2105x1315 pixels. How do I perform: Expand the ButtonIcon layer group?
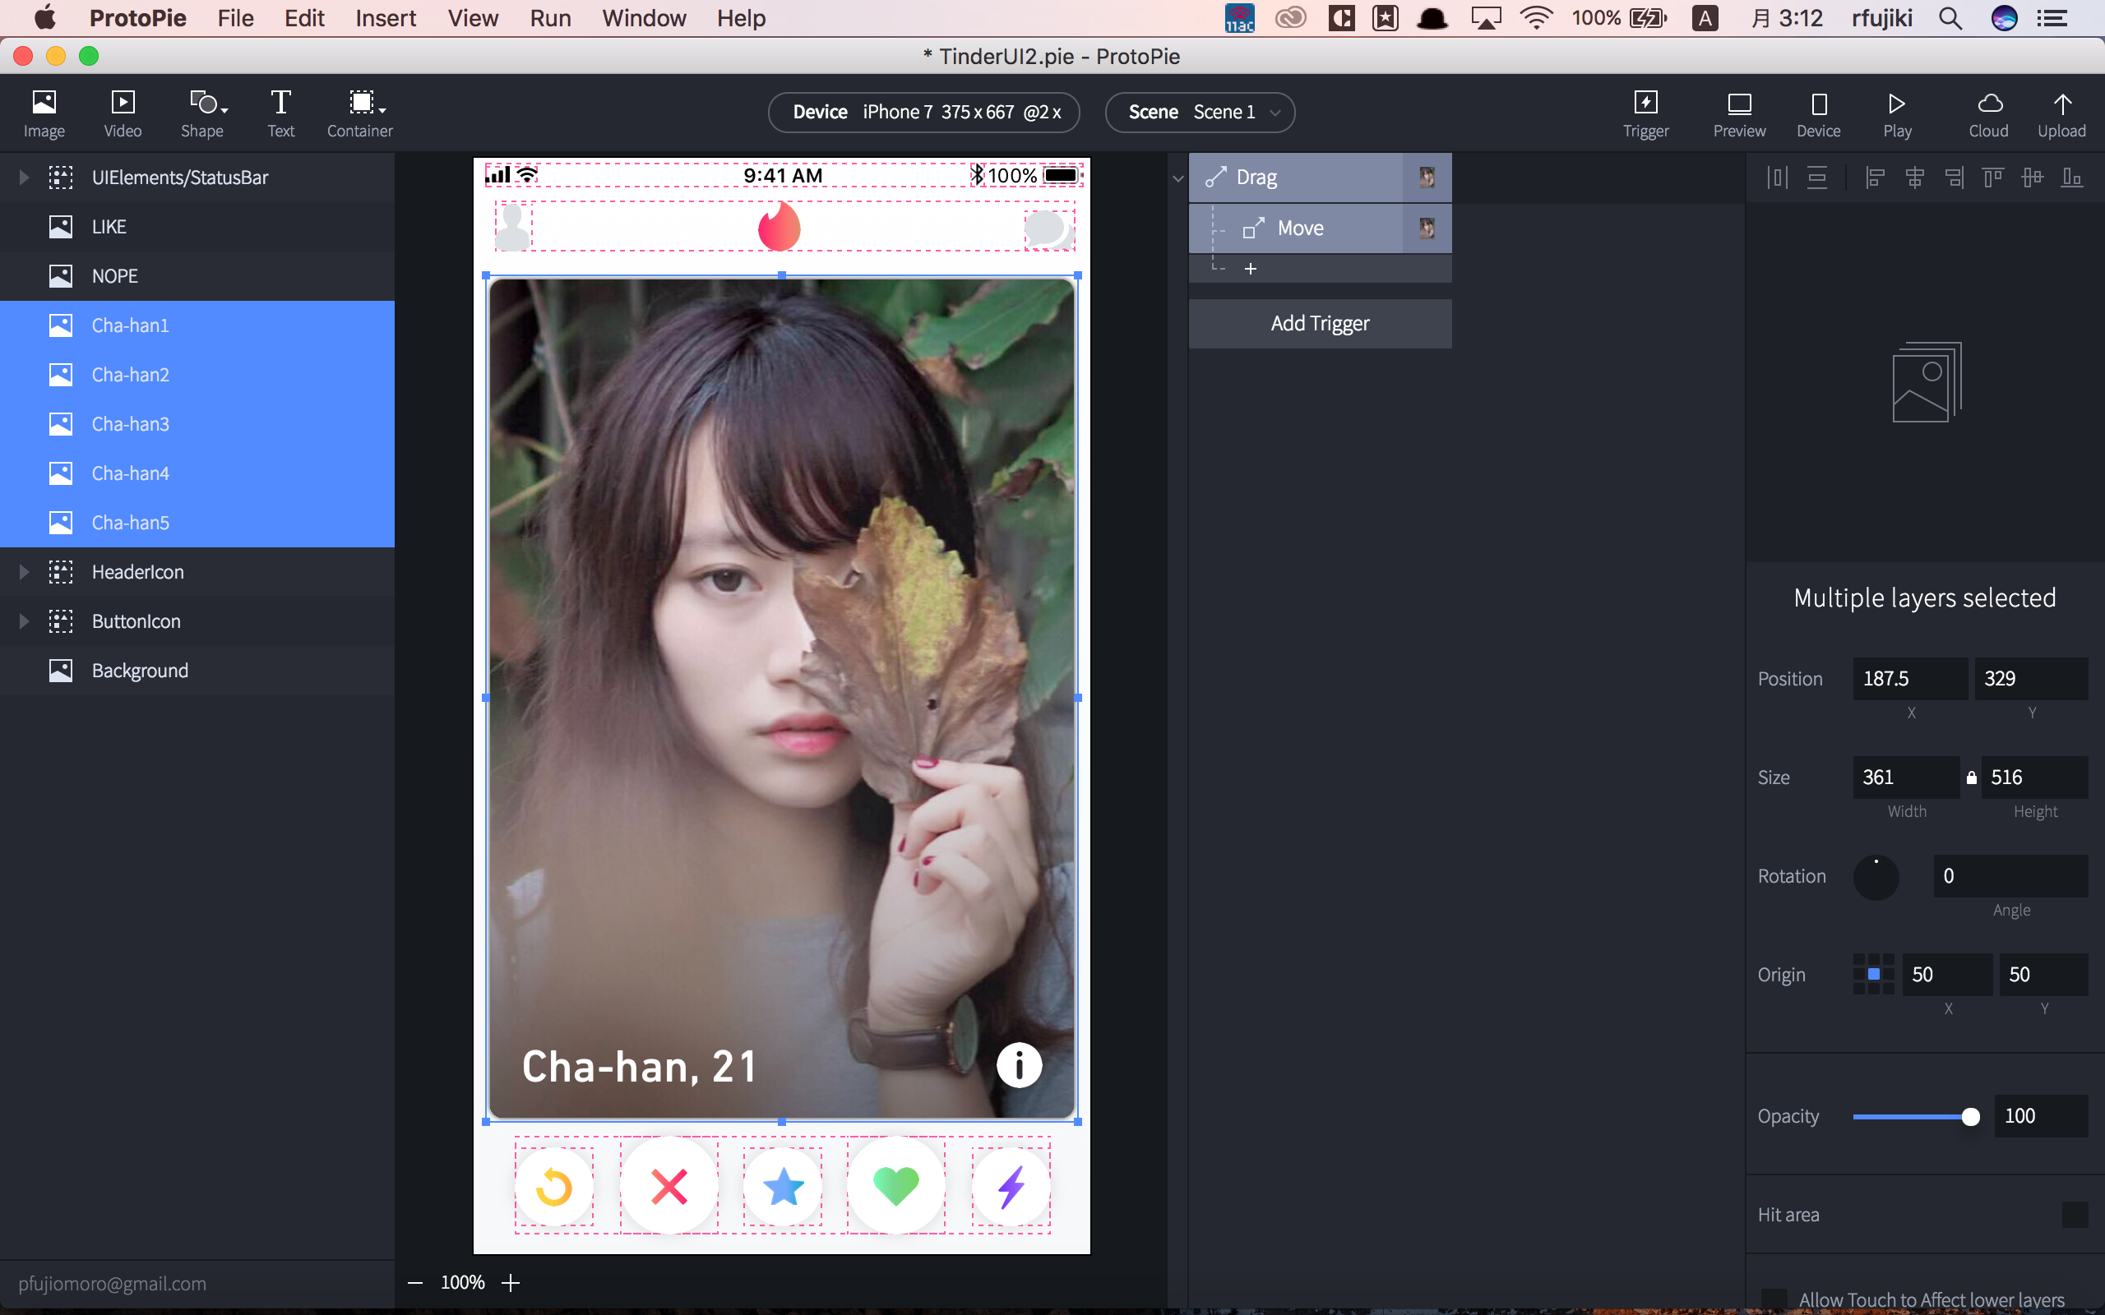[21, 621]
